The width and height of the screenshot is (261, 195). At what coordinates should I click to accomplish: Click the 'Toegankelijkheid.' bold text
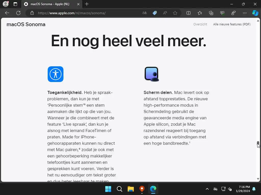point(65,92)
